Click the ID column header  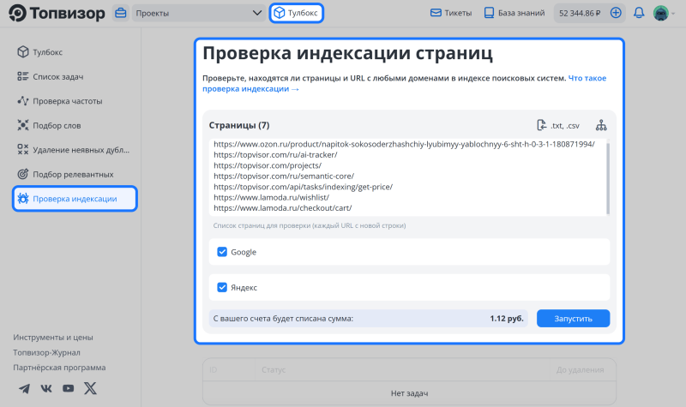tap(213, 370)
